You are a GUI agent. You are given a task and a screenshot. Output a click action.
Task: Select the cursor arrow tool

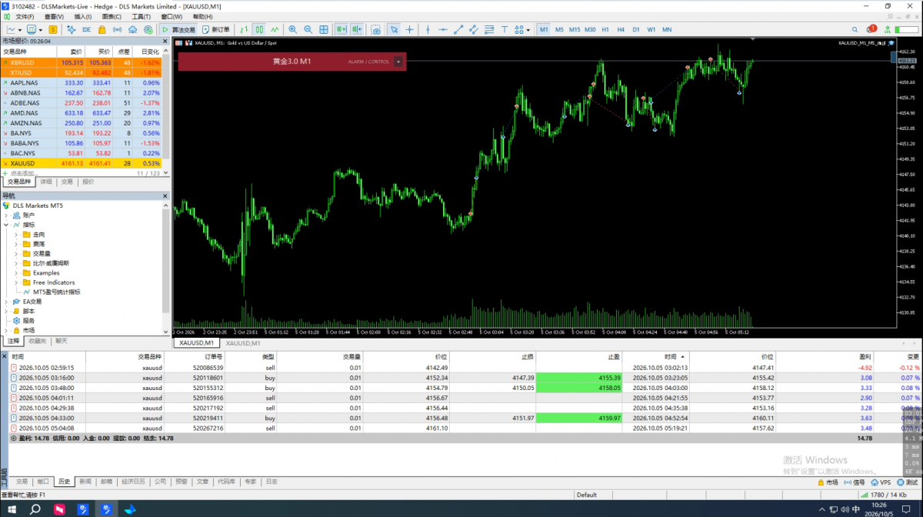pos(393,29)
